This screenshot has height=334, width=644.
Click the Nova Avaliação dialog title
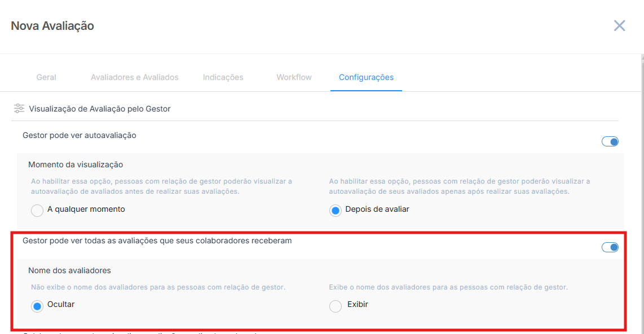click(x=52, y=26)
